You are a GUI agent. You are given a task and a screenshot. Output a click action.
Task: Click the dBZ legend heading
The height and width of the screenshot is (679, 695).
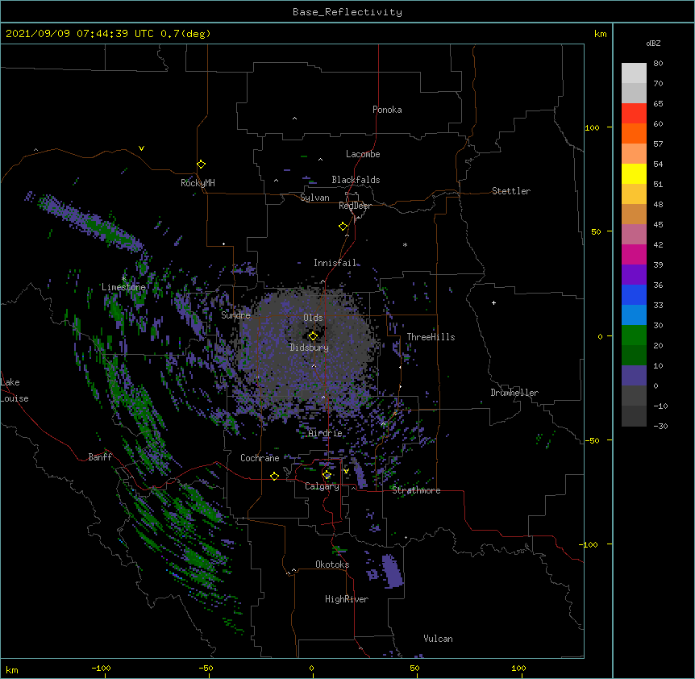(x=653, y=44)
